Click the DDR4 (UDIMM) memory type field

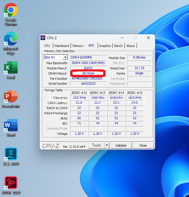88,57
